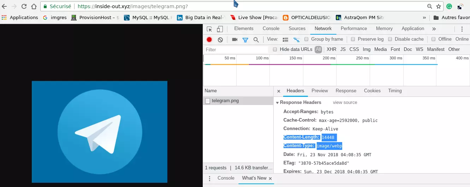Open the AstraQom PM Site bookmark
The image size is (470, 187).
(x=360, y=17)
